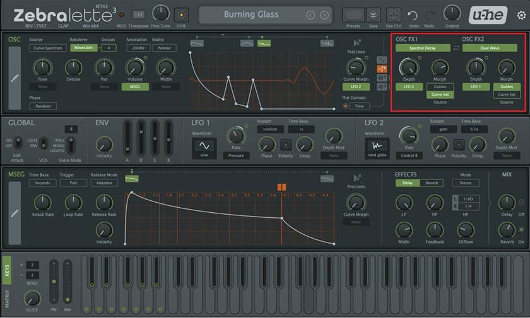Viewport: 530px width, 318px height.
Task: Open the Presets browser button
Action: [x=353, y=15]
